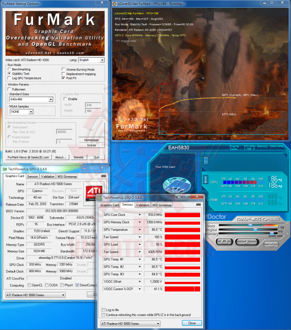This screenshot has width=291, height=330.
Task: Click the Engine clock slider handle
Action: (255, 230)
